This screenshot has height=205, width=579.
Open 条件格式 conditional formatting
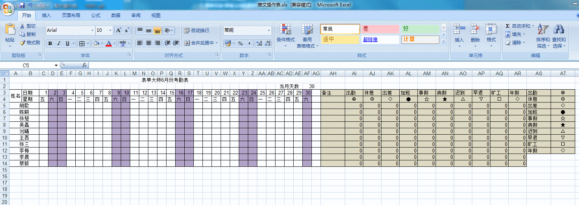coord(285,36)
